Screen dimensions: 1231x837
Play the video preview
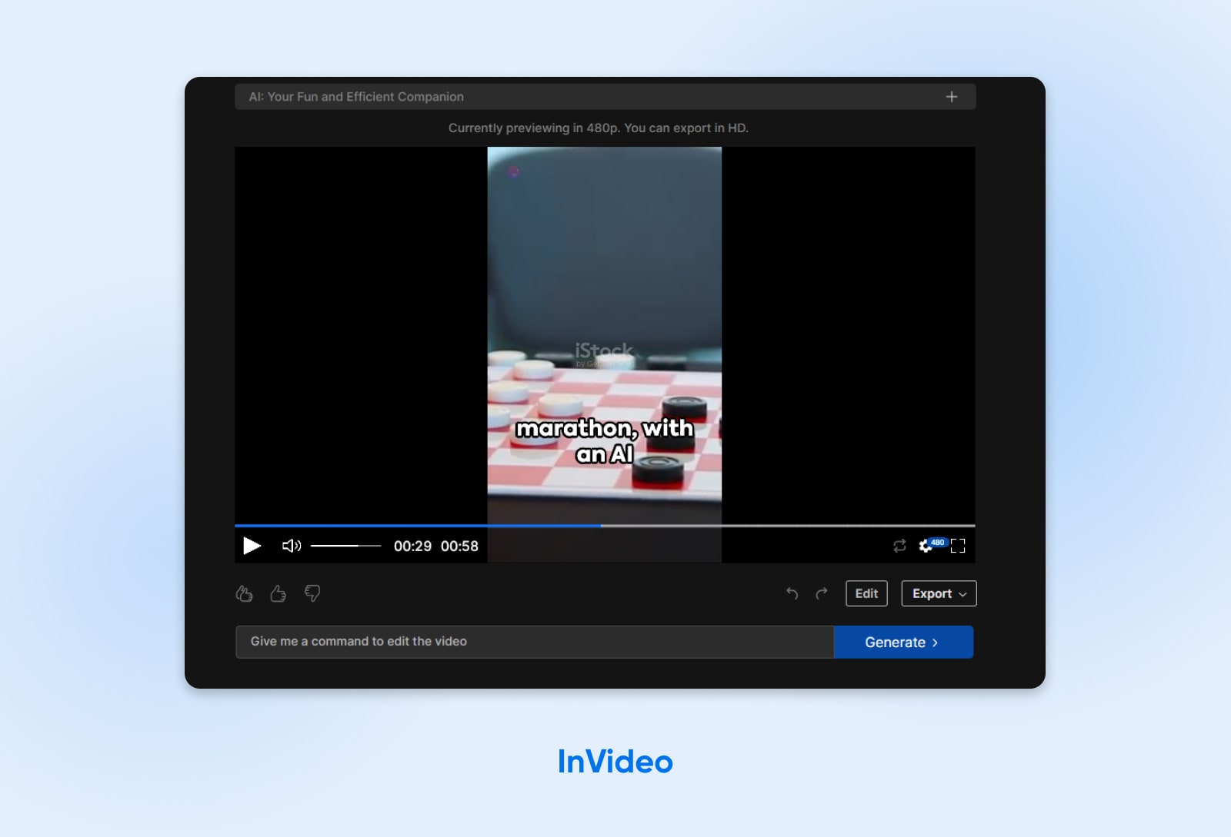(252, 546)
